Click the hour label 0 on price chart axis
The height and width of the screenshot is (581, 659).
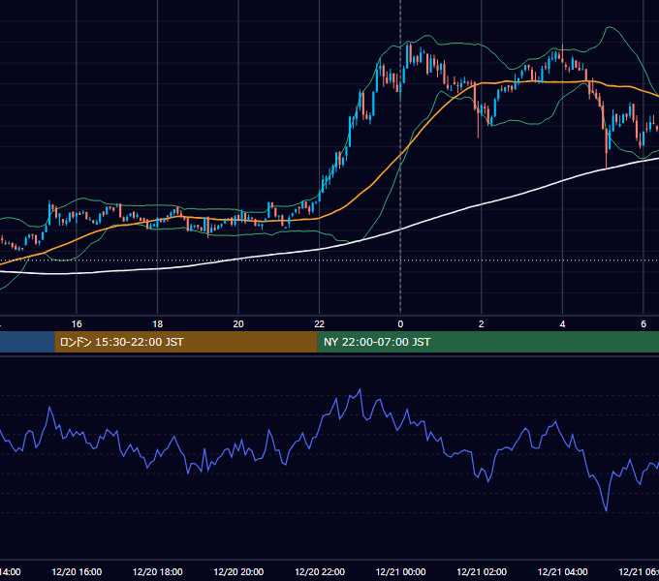[400, 324]
